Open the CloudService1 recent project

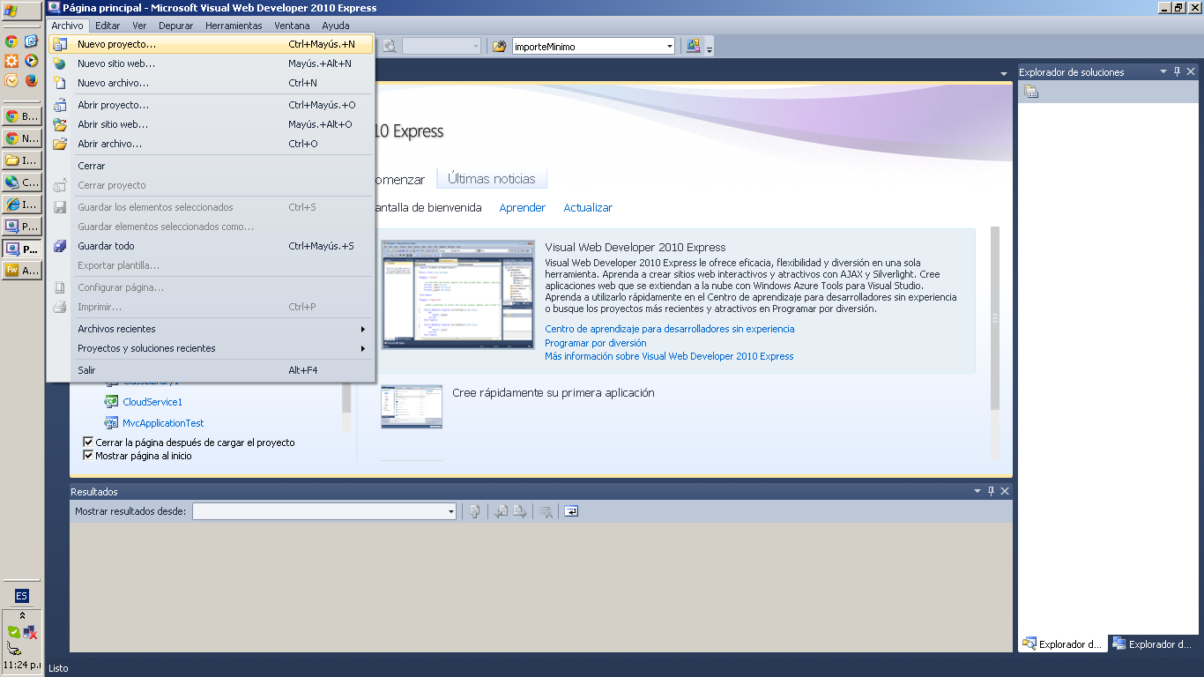152,402
